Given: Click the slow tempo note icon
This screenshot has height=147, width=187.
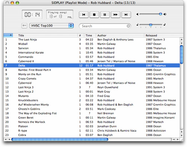Looking at the screenshot, I should pyautogui.click(x=137, y=25).
